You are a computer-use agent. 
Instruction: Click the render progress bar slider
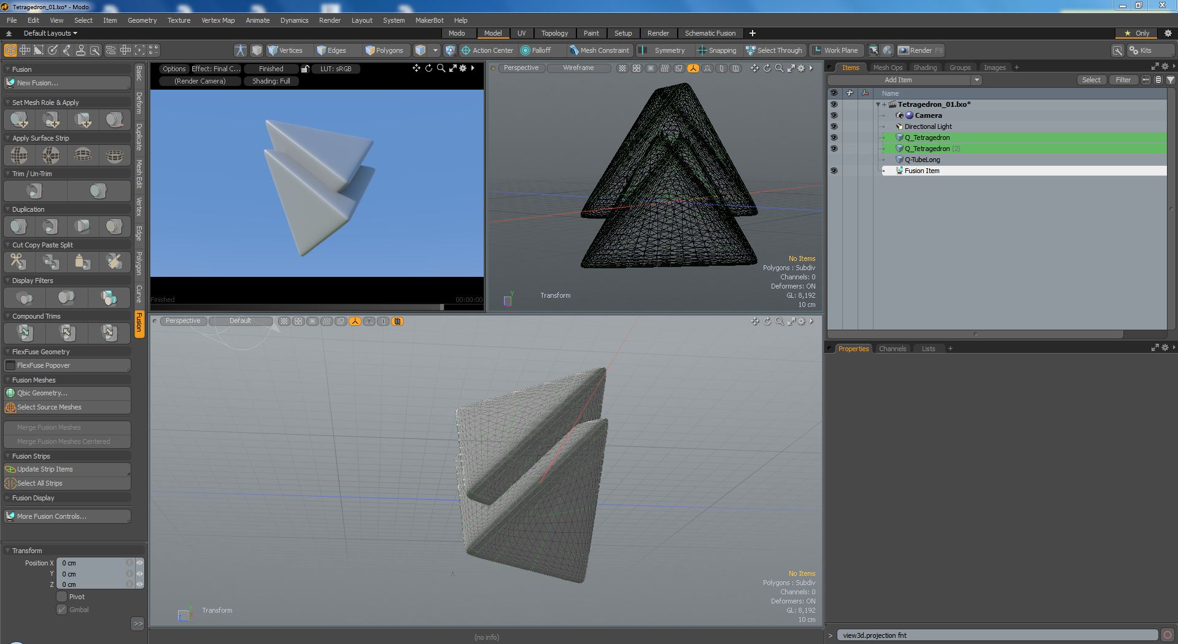point(442,306)
